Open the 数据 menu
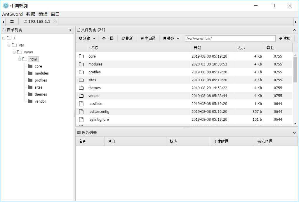Viewport: 299px width, 202px height. (31, 14)
